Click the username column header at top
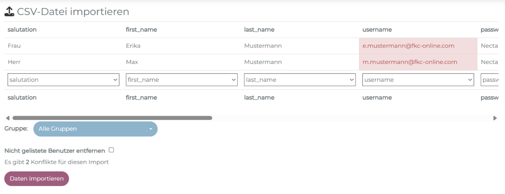 (x=377, y=29)
